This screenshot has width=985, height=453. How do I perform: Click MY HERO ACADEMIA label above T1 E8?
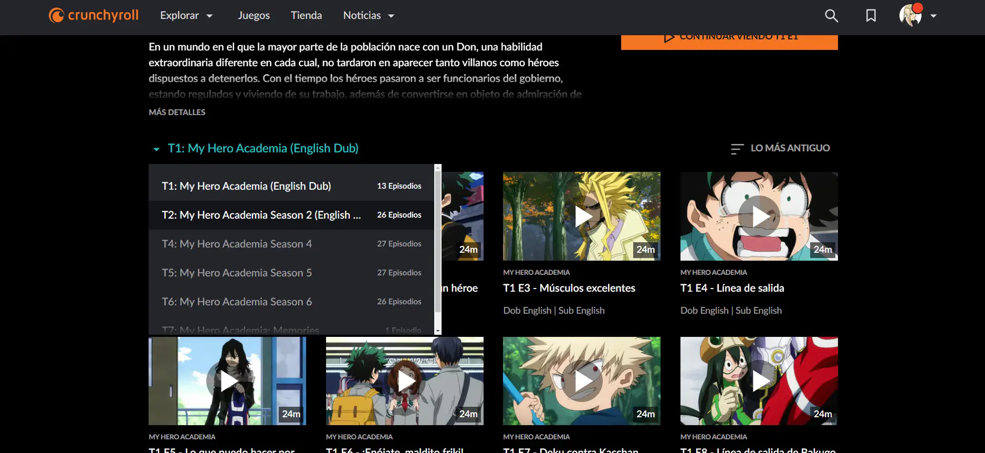(x=714, y=437)
